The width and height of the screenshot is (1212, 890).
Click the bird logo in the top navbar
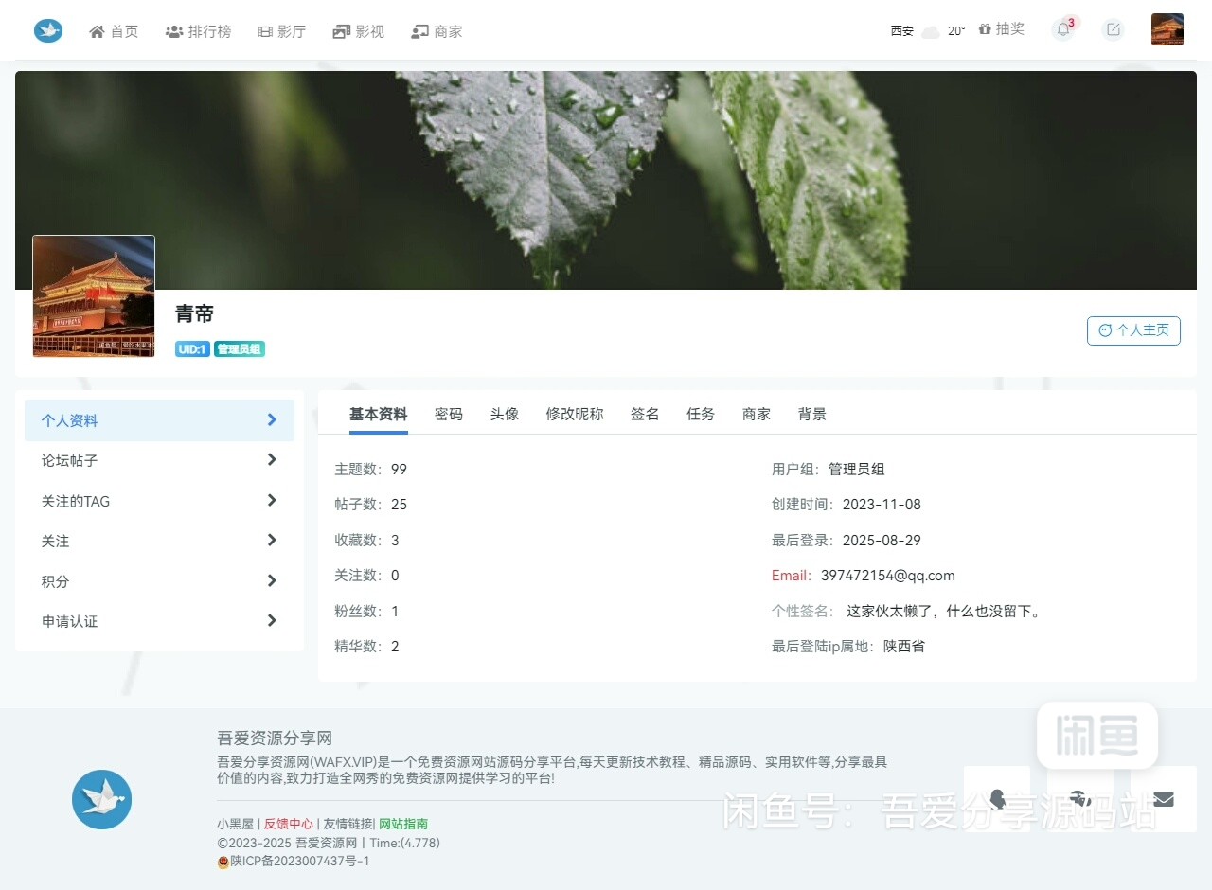48,30
